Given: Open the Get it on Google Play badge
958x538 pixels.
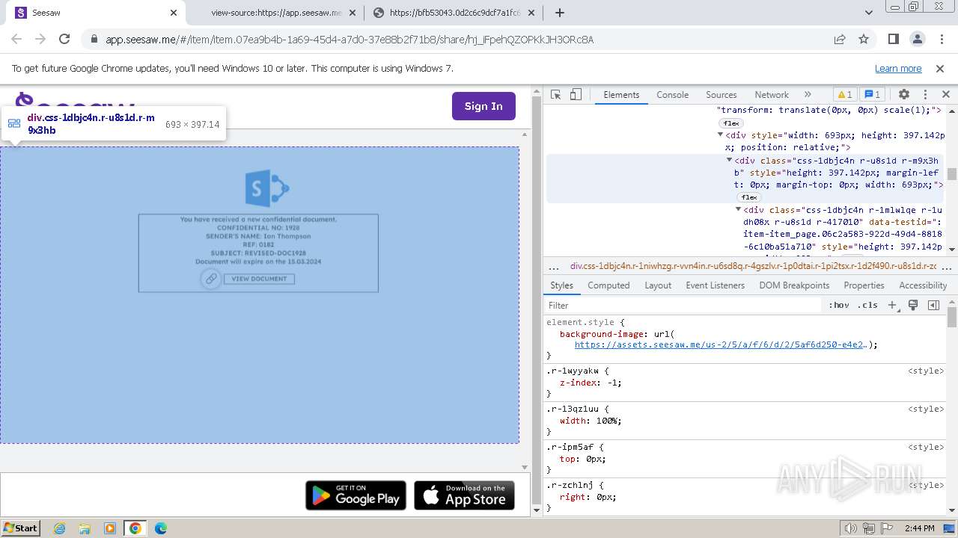Looking at the screenshot, I should (356, 495).
